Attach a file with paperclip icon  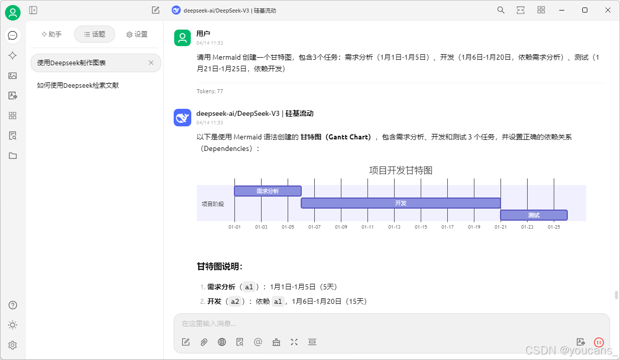pos(204,342)
